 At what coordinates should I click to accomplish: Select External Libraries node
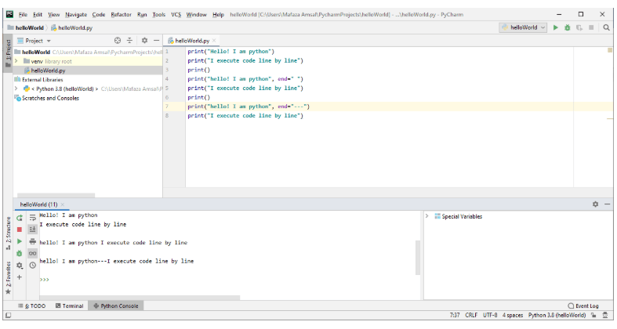pyautogui.click(x=42, y=80)
